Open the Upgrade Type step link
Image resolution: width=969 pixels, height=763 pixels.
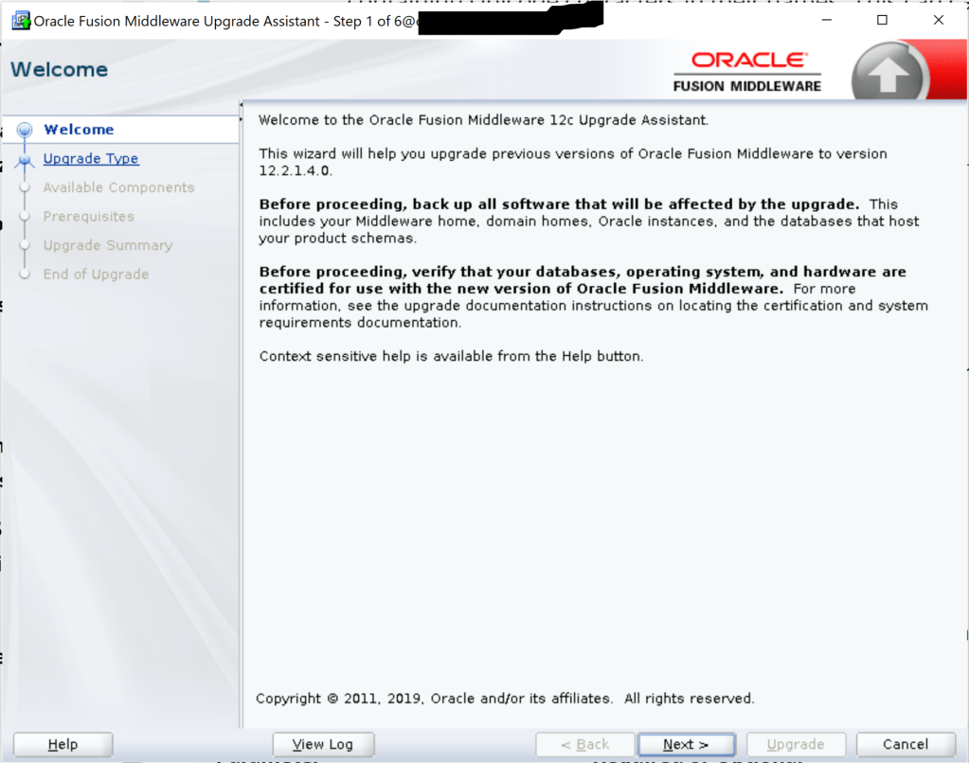coord(91,159)
